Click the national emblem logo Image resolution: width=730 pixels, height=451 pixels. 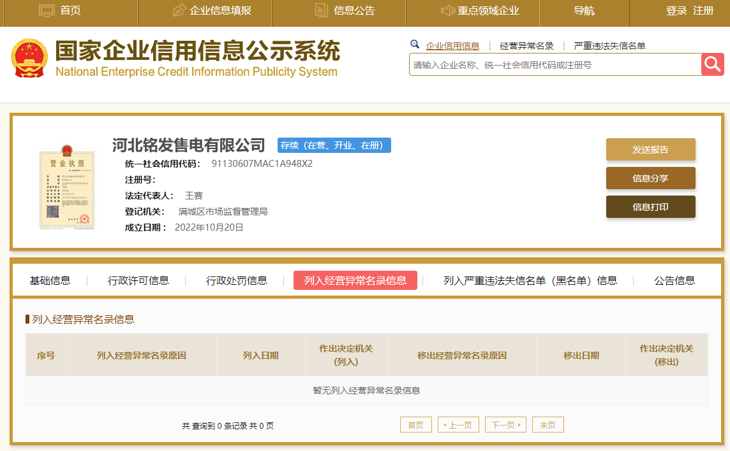coord(29,58)
